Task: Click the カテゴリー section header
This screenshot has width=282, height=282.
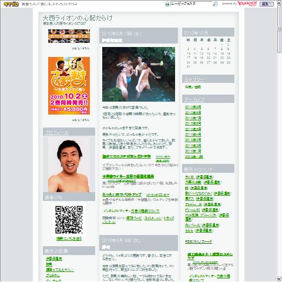Action: point(208,79)
